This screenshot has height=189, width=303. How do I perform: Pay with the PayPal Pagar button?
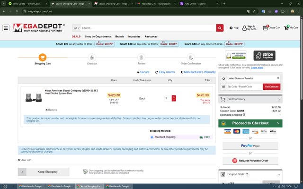[250, 146]
